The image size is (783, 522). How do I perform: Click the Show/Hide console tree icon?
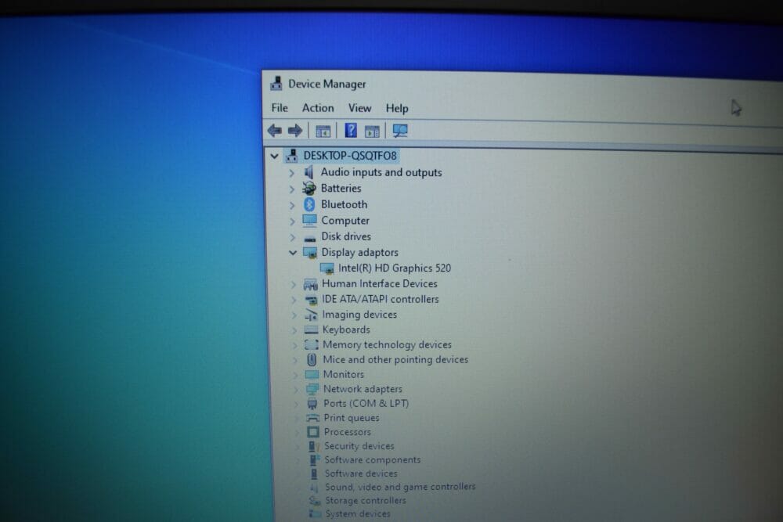tap(323, 131)
